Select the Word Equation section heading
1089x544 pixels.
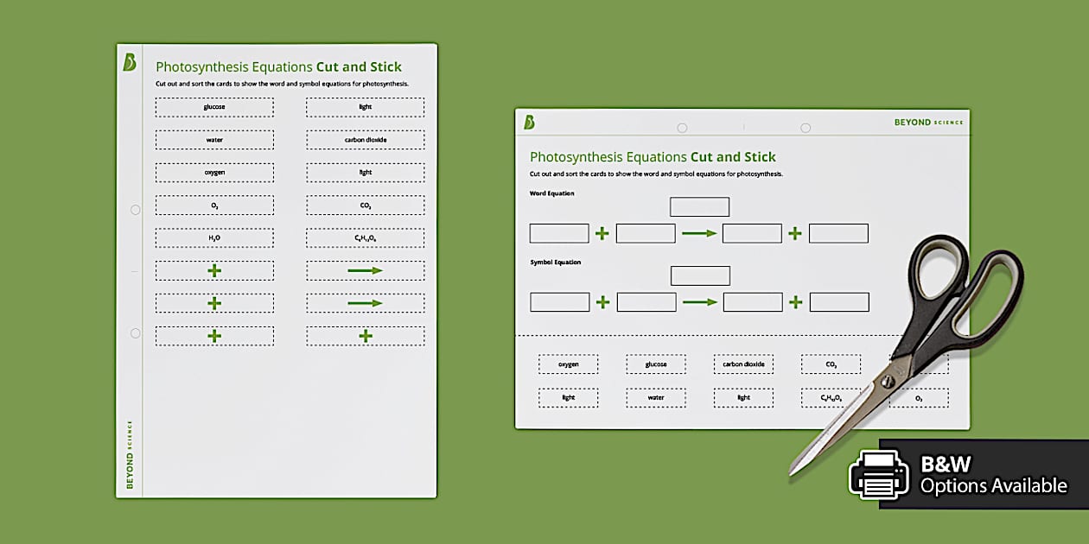[551, 193]
